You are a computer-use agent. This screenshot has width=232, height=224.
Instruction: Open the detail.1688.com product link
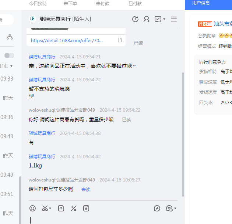67,41
